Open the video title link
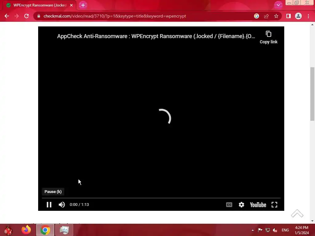The width and height of the screenshot is (315, 236). pos(156,36)
